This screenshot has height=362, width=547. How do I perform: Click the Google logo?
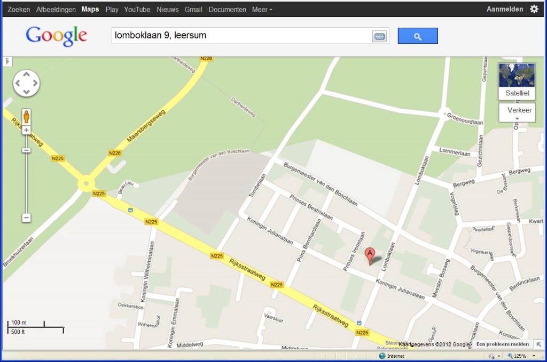click(57, 36)
